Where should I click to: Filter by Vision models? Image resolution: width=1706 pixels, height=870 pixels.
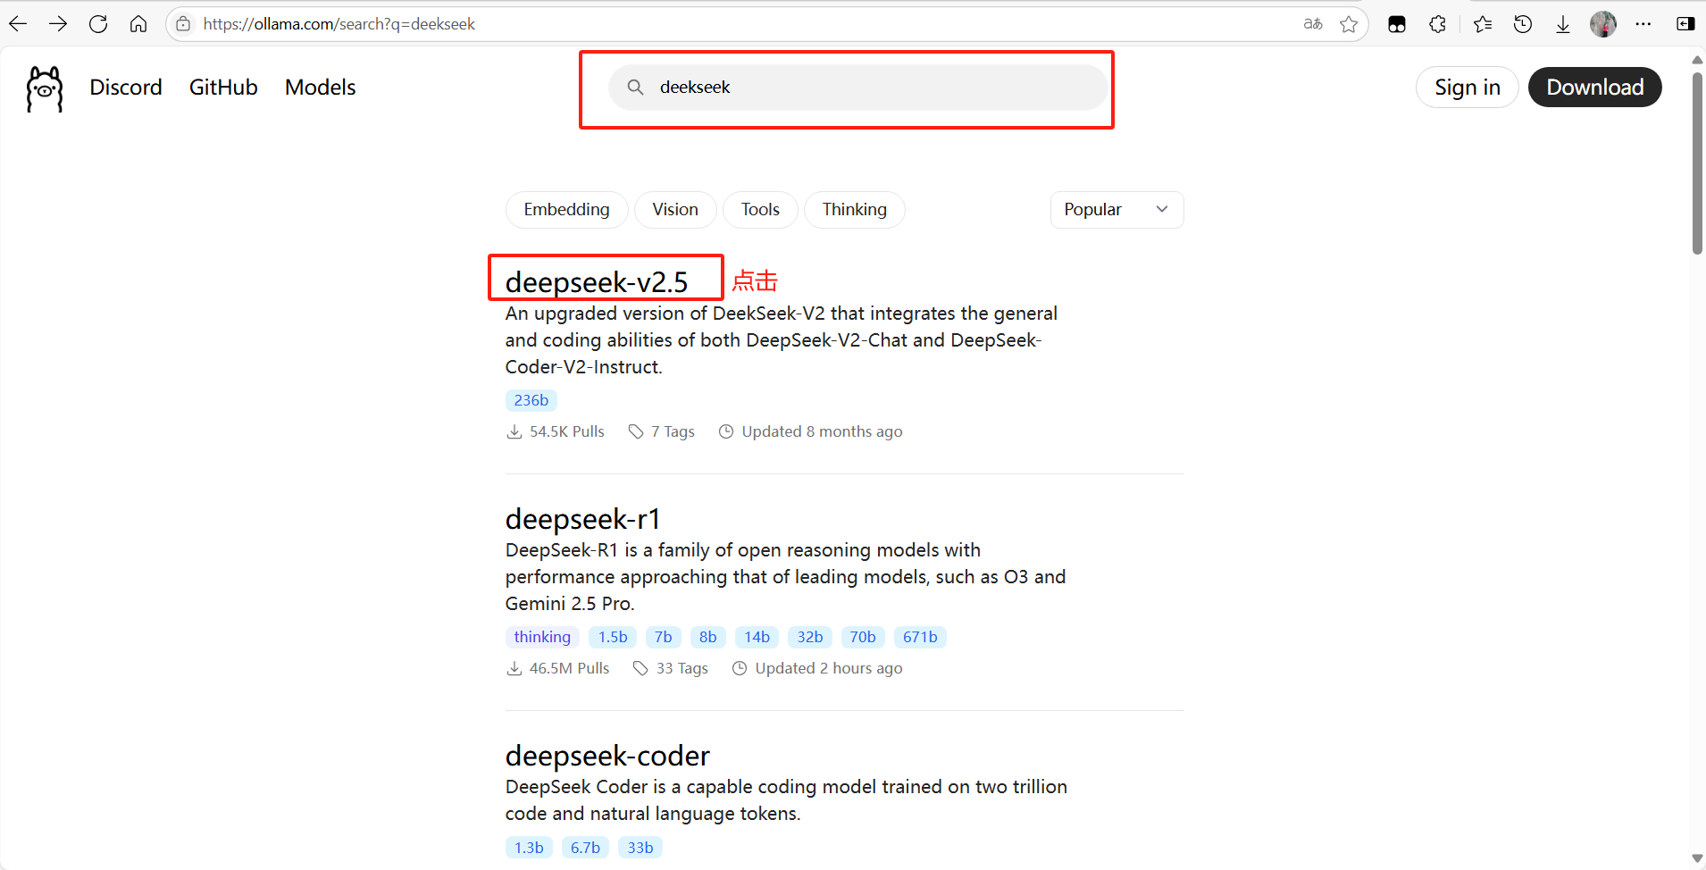[675, 210]
